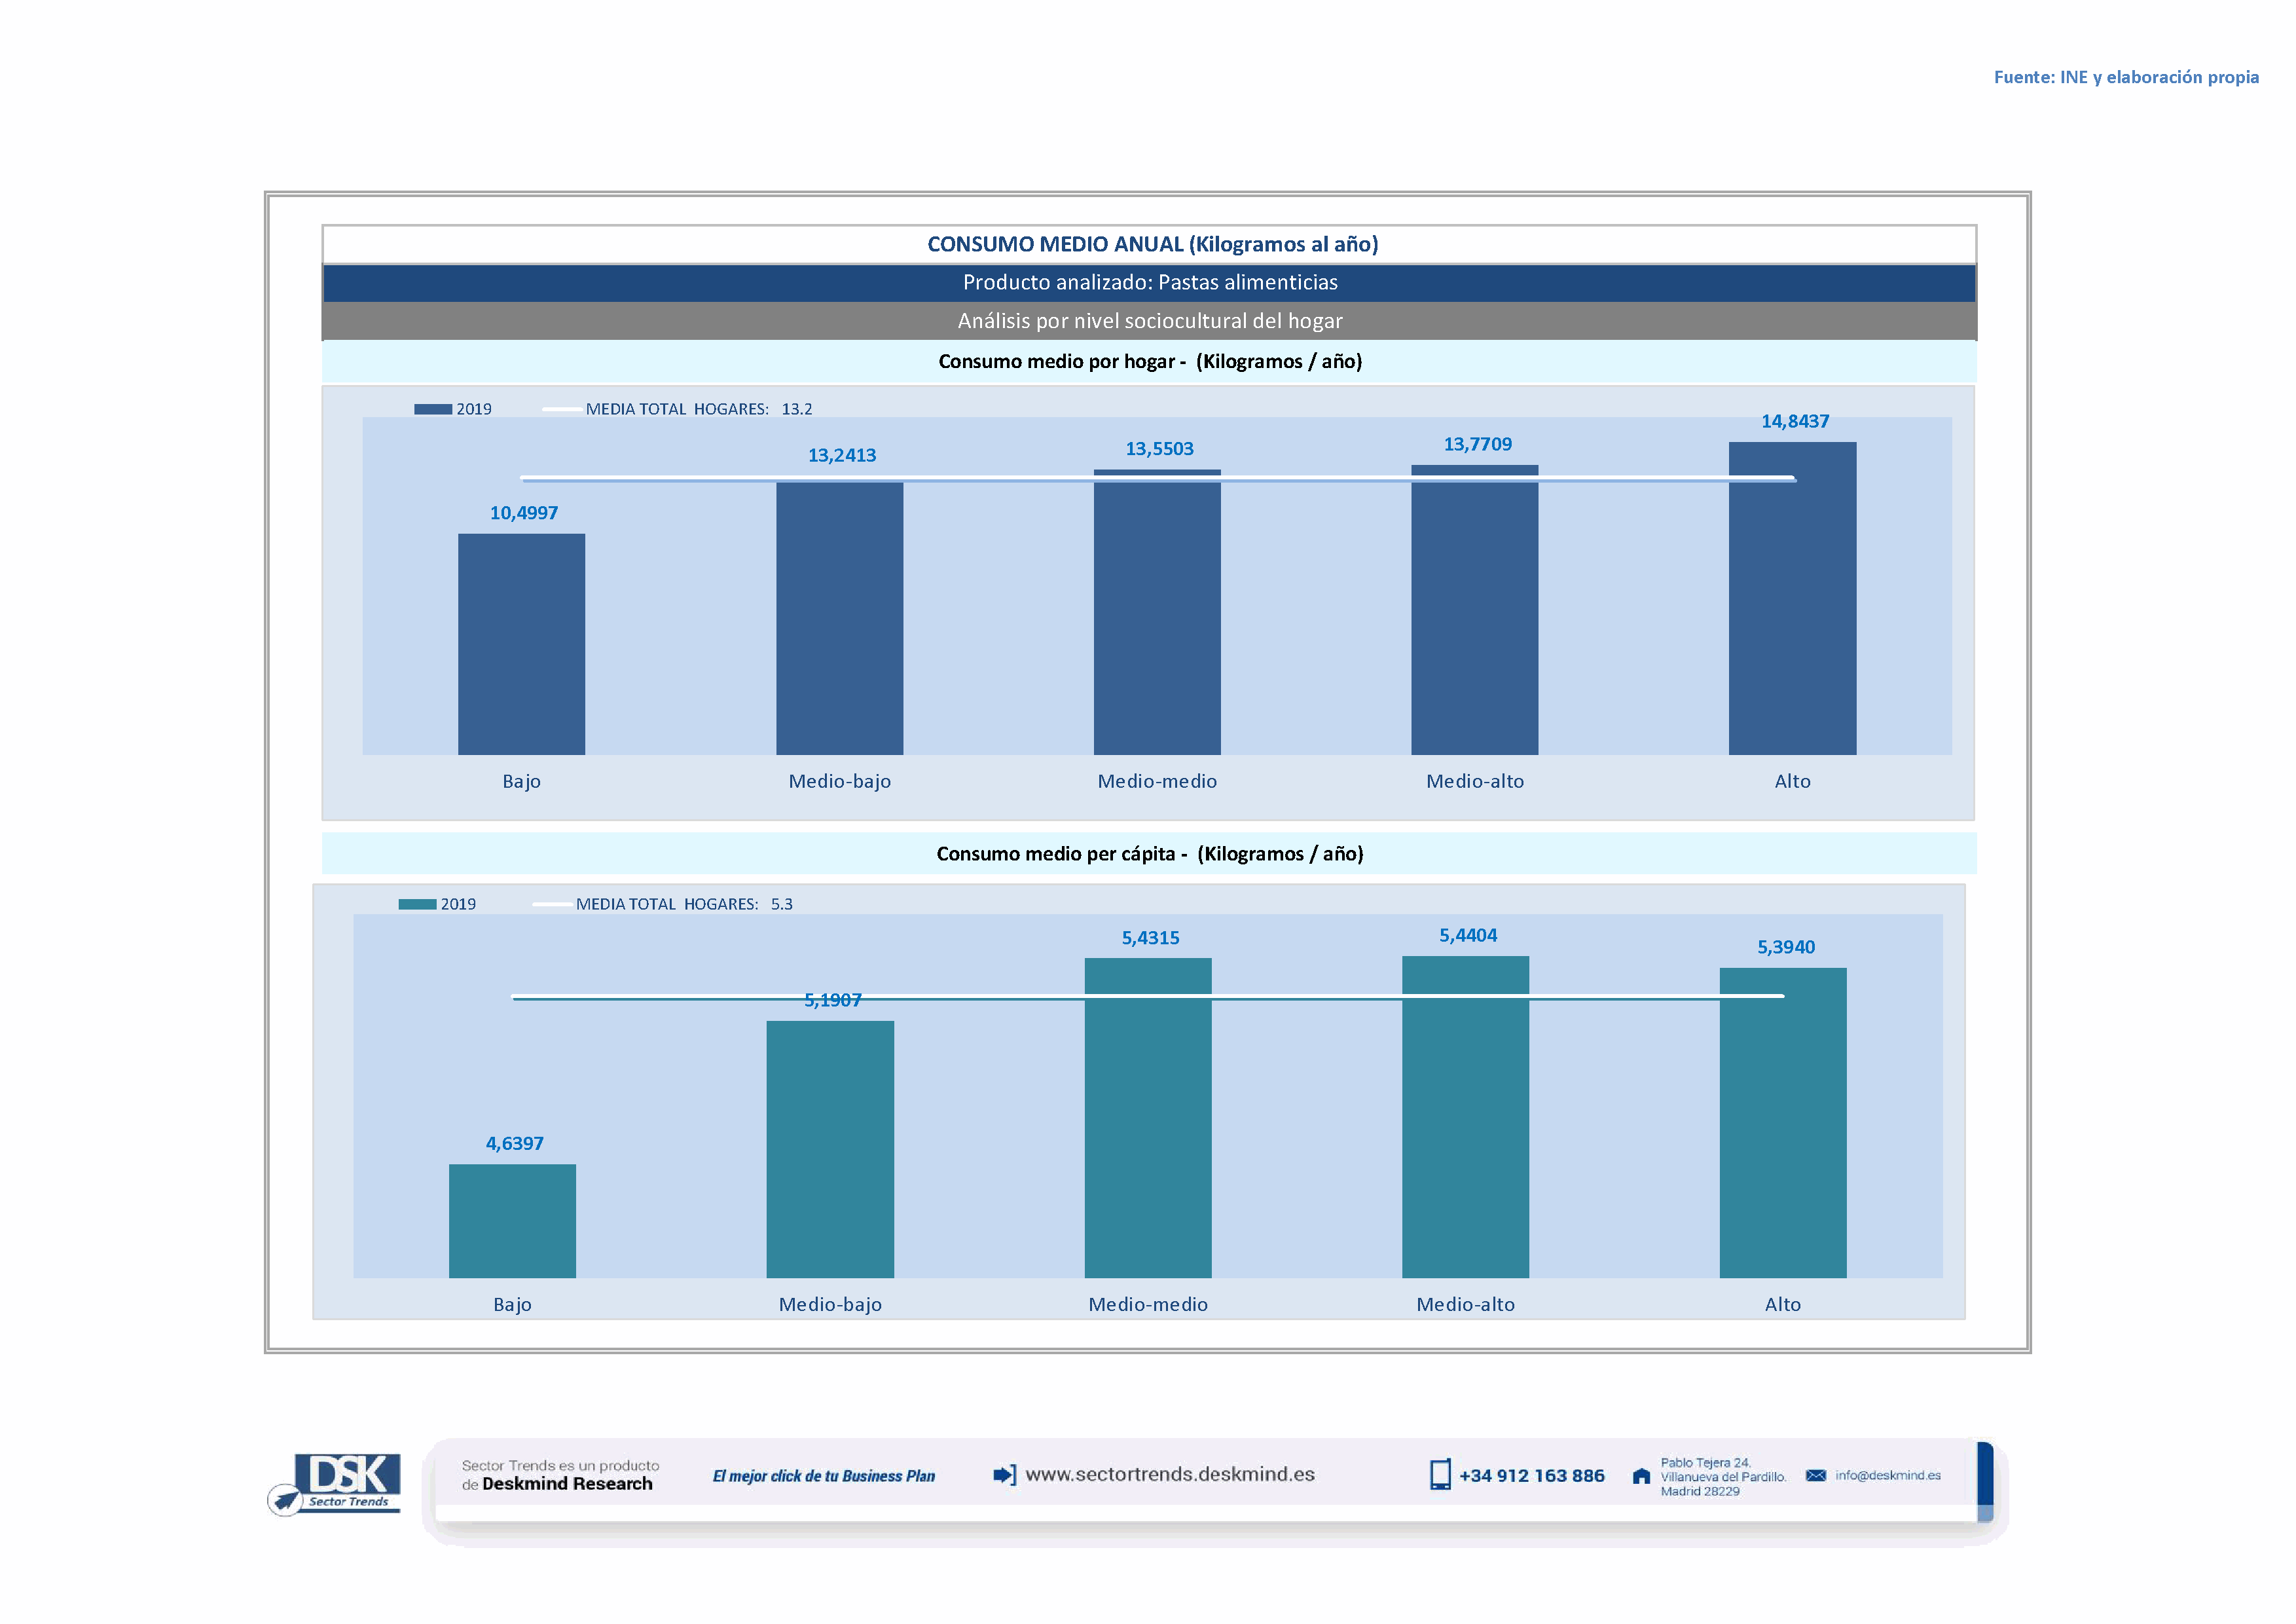Select the Bajo bar in per cápita chart
This screenshot has width=2296, height=1624.
512,1220
